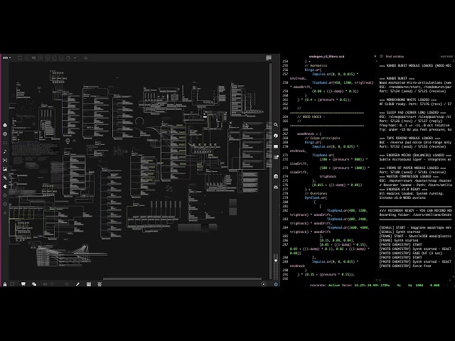455x341 pixels.
Task: Click 'DynKlank.ar(' on line 279
Action: pos(316,197)
